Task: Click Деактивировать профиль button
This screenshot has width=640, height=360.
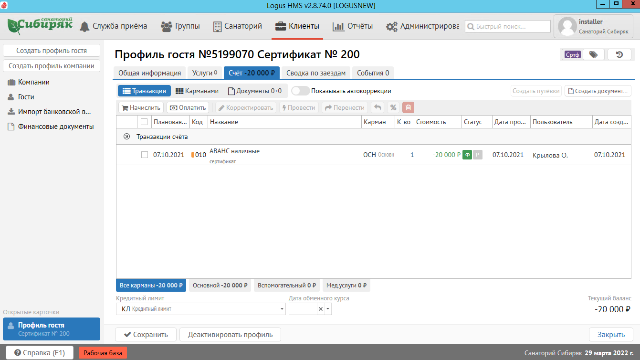Action: pyautogui.click(x=230, y=334)
